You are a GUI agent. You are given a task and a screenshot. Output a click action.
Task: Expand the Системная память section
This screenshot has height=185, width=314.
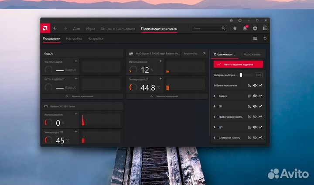(x=215, y=137)
